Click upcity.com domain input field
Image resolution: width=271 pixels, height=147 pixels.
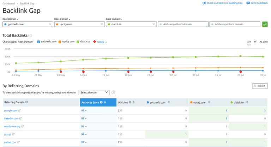(79, 24)
